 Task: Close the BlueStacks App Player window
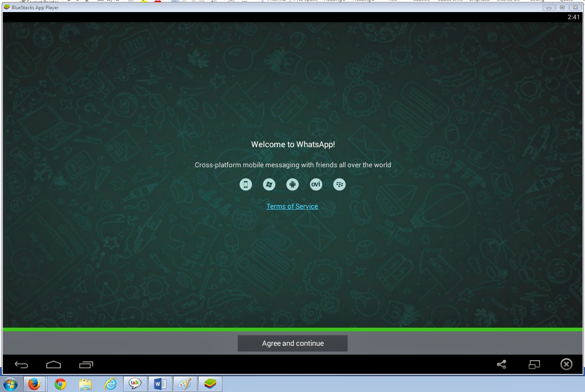click(x=575, y=7)
